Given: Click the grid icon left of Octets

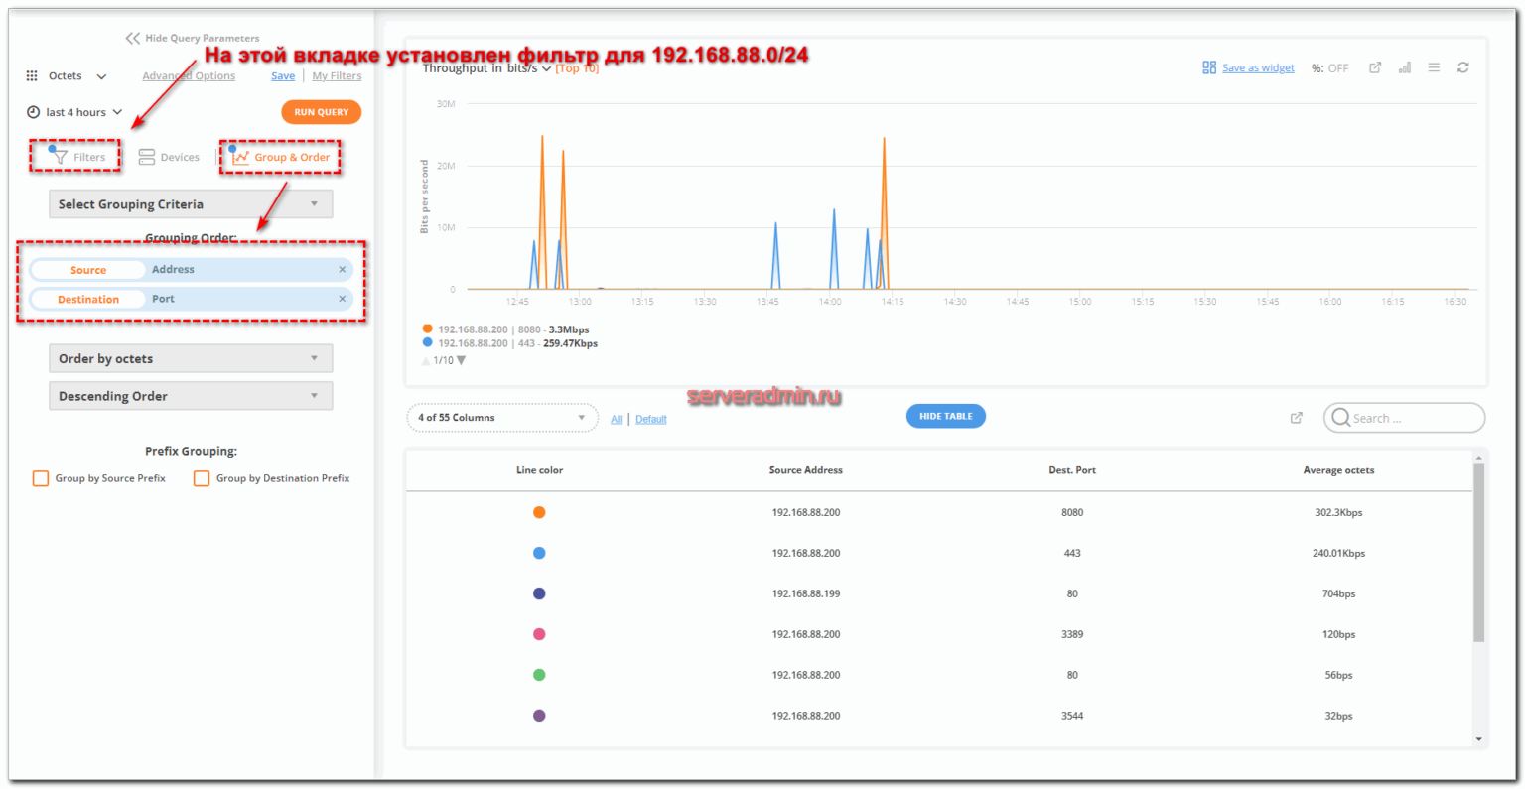Looking at the screenshot, I should 30,75.
